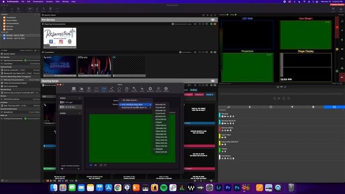Select the first video input row
This screenshot has width=345, height=194.
(71, 102)
